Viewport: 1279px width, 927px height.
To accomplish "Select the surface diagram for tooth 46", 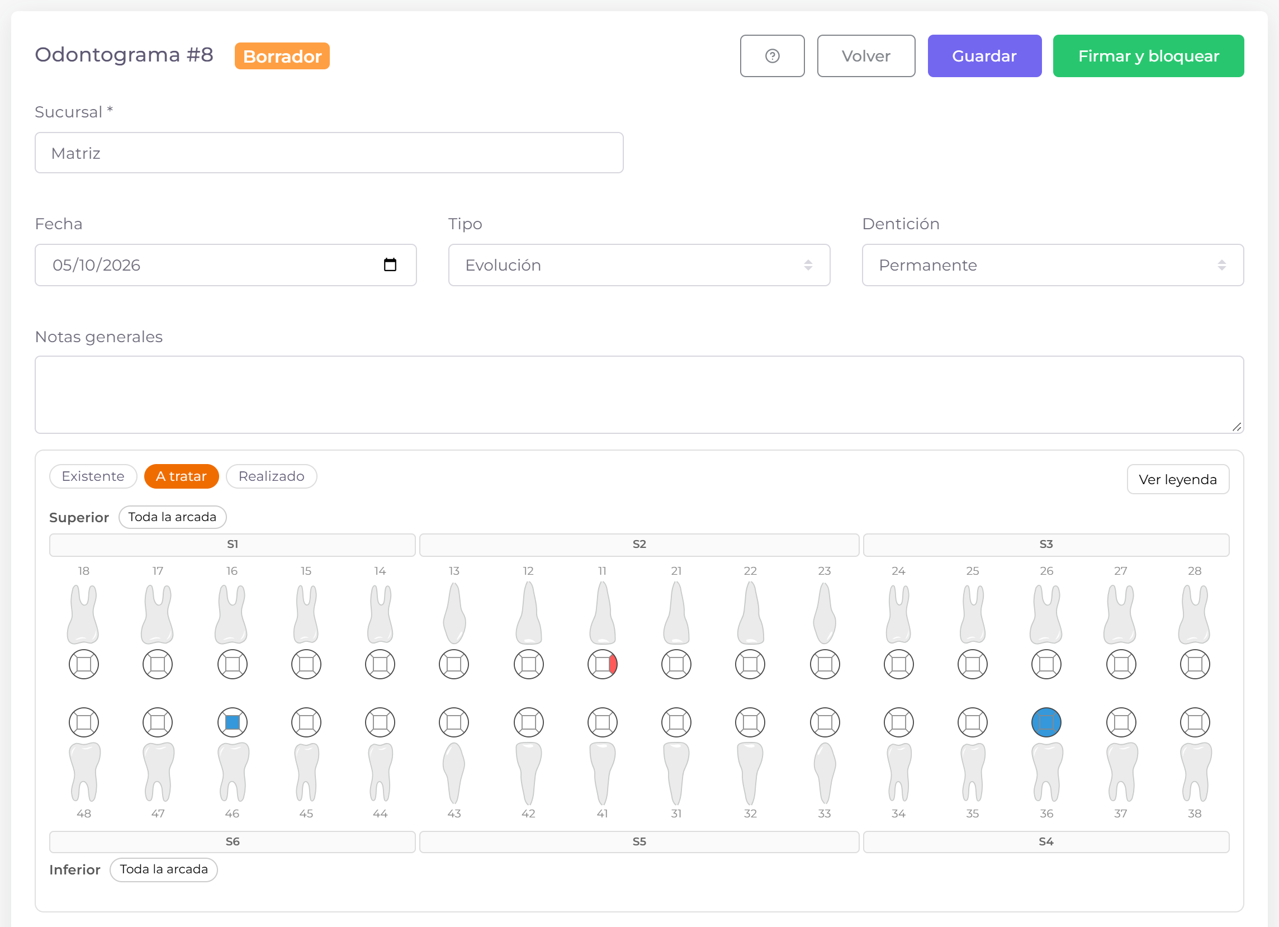I will (233, 722).
